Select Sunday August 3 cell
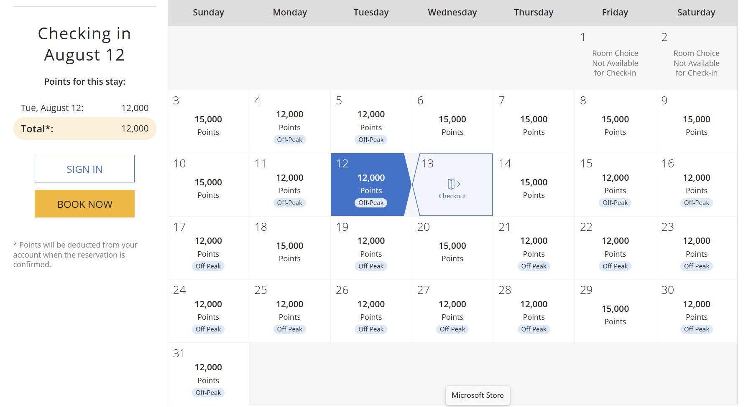Screen dimensions: 751x407 tap(208, 121)
